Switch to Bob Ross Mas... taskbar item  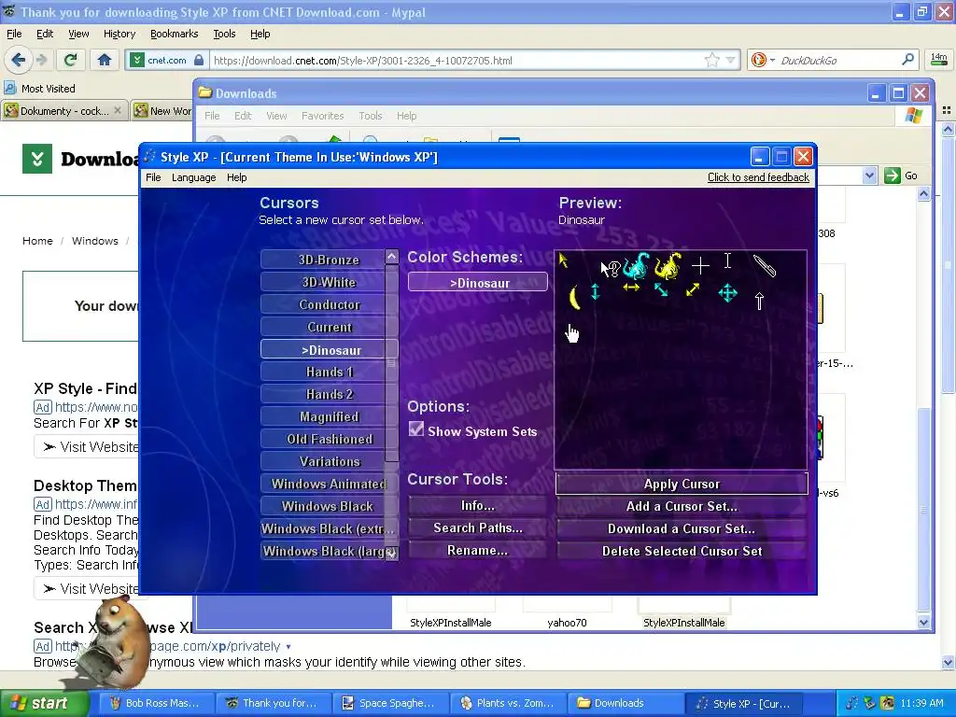pyautogui.click(x=156, y=703)
